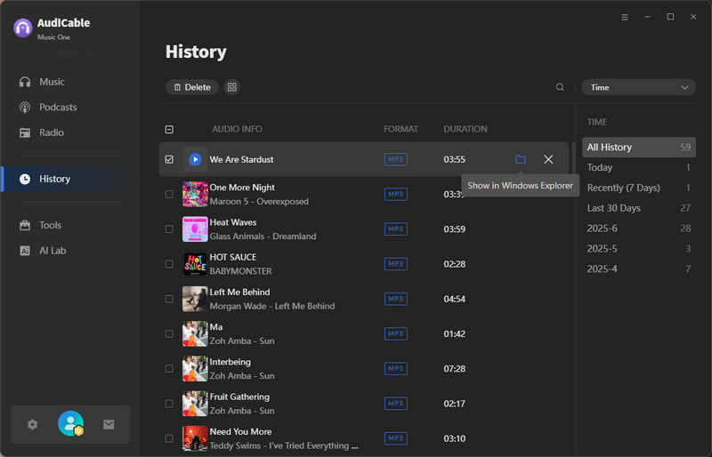The image size is (712, 457).
Task: Open settings gear icon in sidebar
Action: (33, 424)
